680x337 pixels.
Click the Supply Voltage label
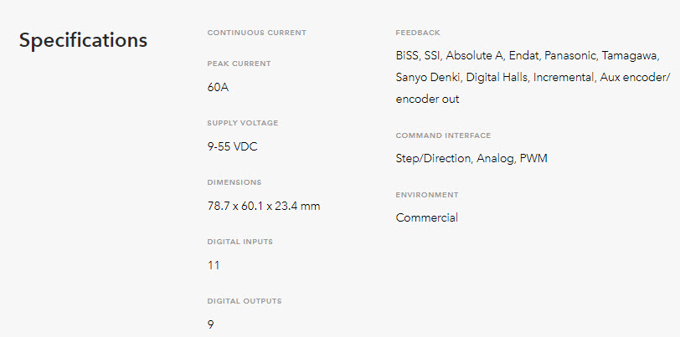(243, 123)
